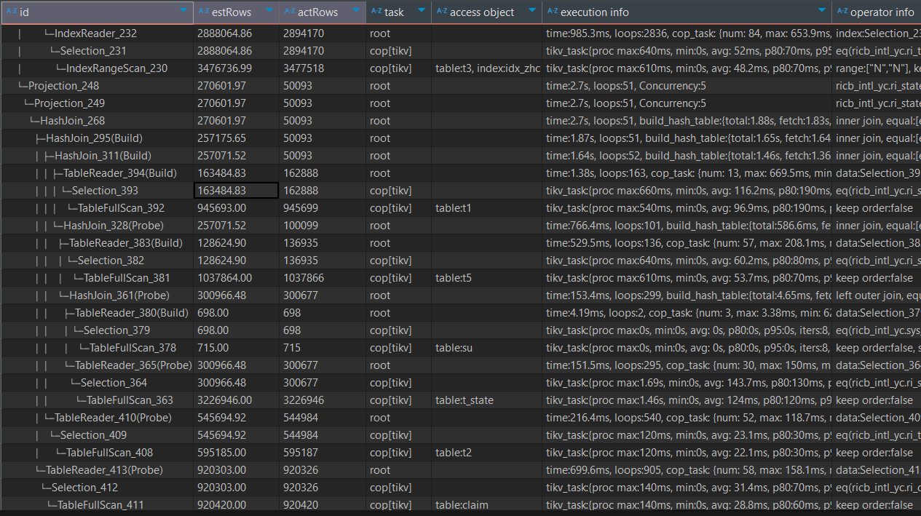Select the HashJoin_268 id cell
This screenshot has height=516, width=921.
click(97, 121)
